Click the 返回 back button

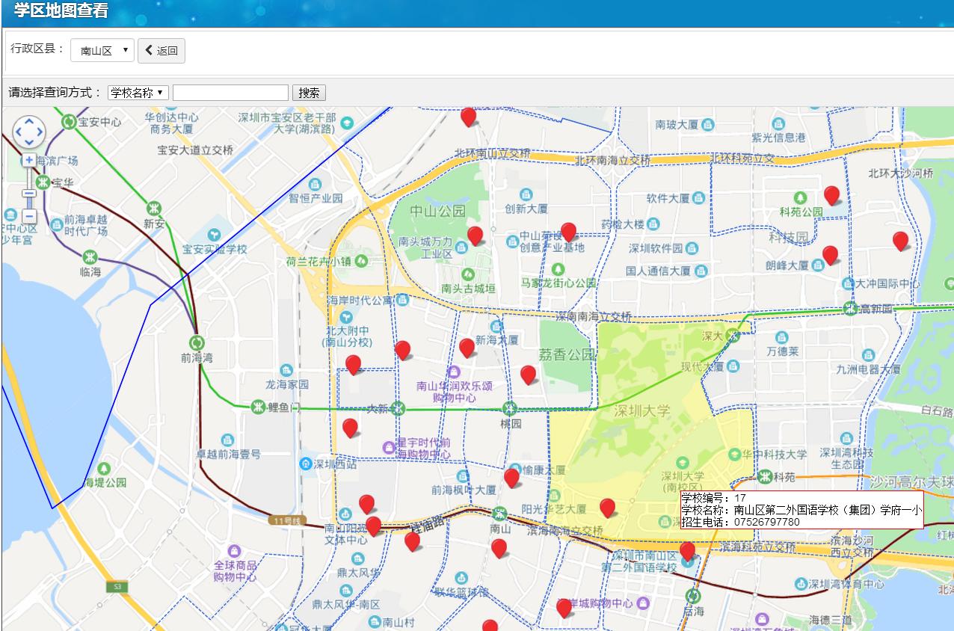pos(161,51)
